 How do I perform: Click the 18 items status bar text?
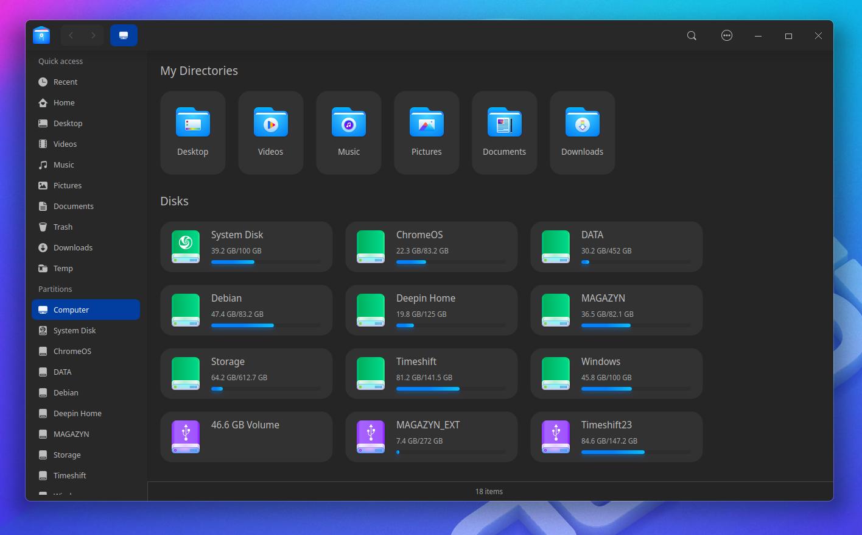pos(489,492)
